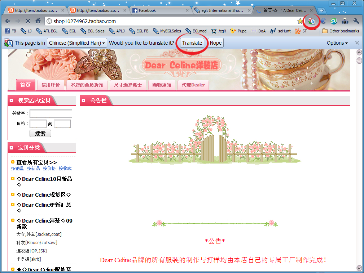Switch to the second taobao item tab
The height and width of the screenshot is (273, 364).
coord(98,10)
